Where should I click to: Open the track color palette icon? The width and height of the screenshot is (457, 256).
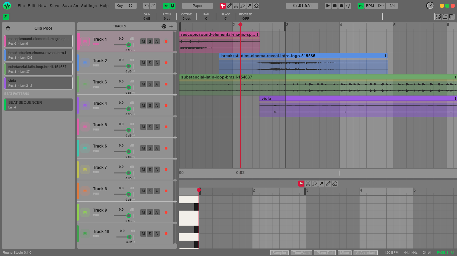[164, 26]
